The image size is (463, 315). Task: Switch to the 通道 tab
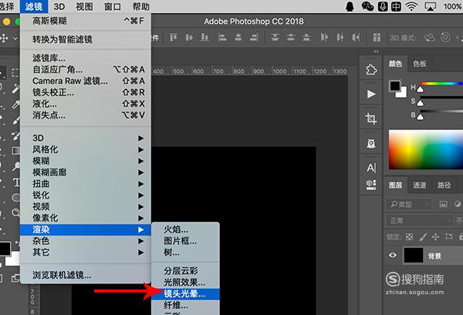coord(419,185)
